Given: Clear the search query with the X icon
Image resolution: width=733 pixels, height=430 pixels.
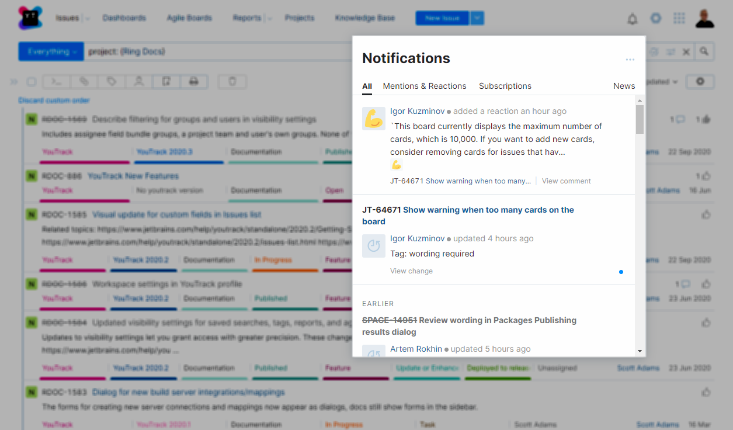Looking at the screenshot, I should click(x=686, y=51).
